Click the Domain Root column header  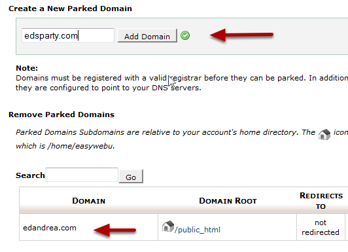[228, 201]
